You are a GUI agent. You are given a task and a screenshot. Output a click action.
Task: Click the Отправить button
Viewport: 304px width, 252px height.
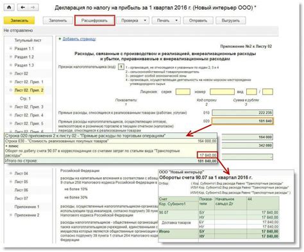tap(198, 20)
